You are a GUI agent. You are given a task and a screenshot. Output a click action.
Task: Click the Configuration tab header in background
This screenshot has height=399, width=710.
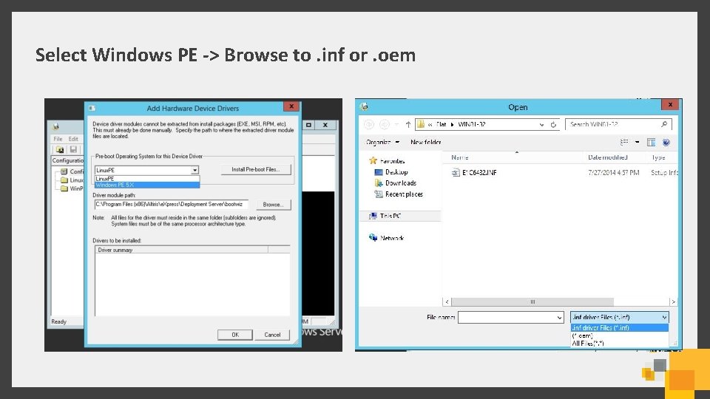(x=68, y=160)
